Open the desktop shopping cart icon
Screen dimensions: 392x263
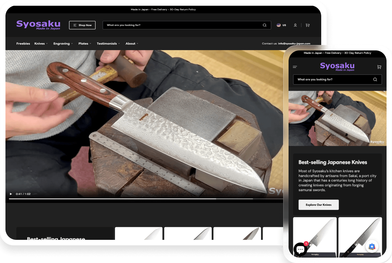click(308, 25)
